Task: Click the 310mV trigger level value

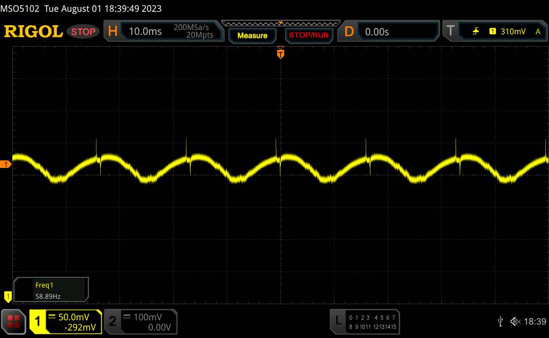Action: pos(513,32)
